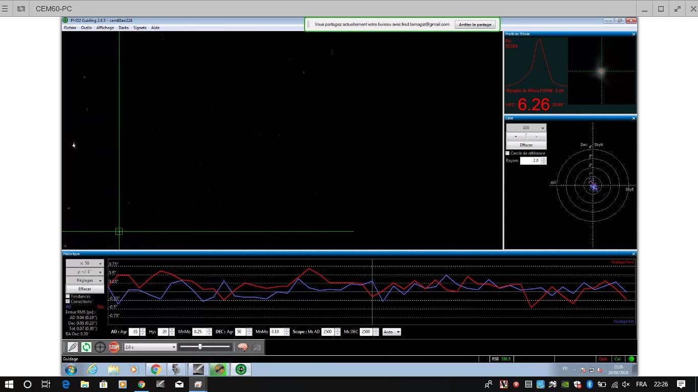
Task: Open the Auto Dec guide mode dropdown
Action: (391, 332)
